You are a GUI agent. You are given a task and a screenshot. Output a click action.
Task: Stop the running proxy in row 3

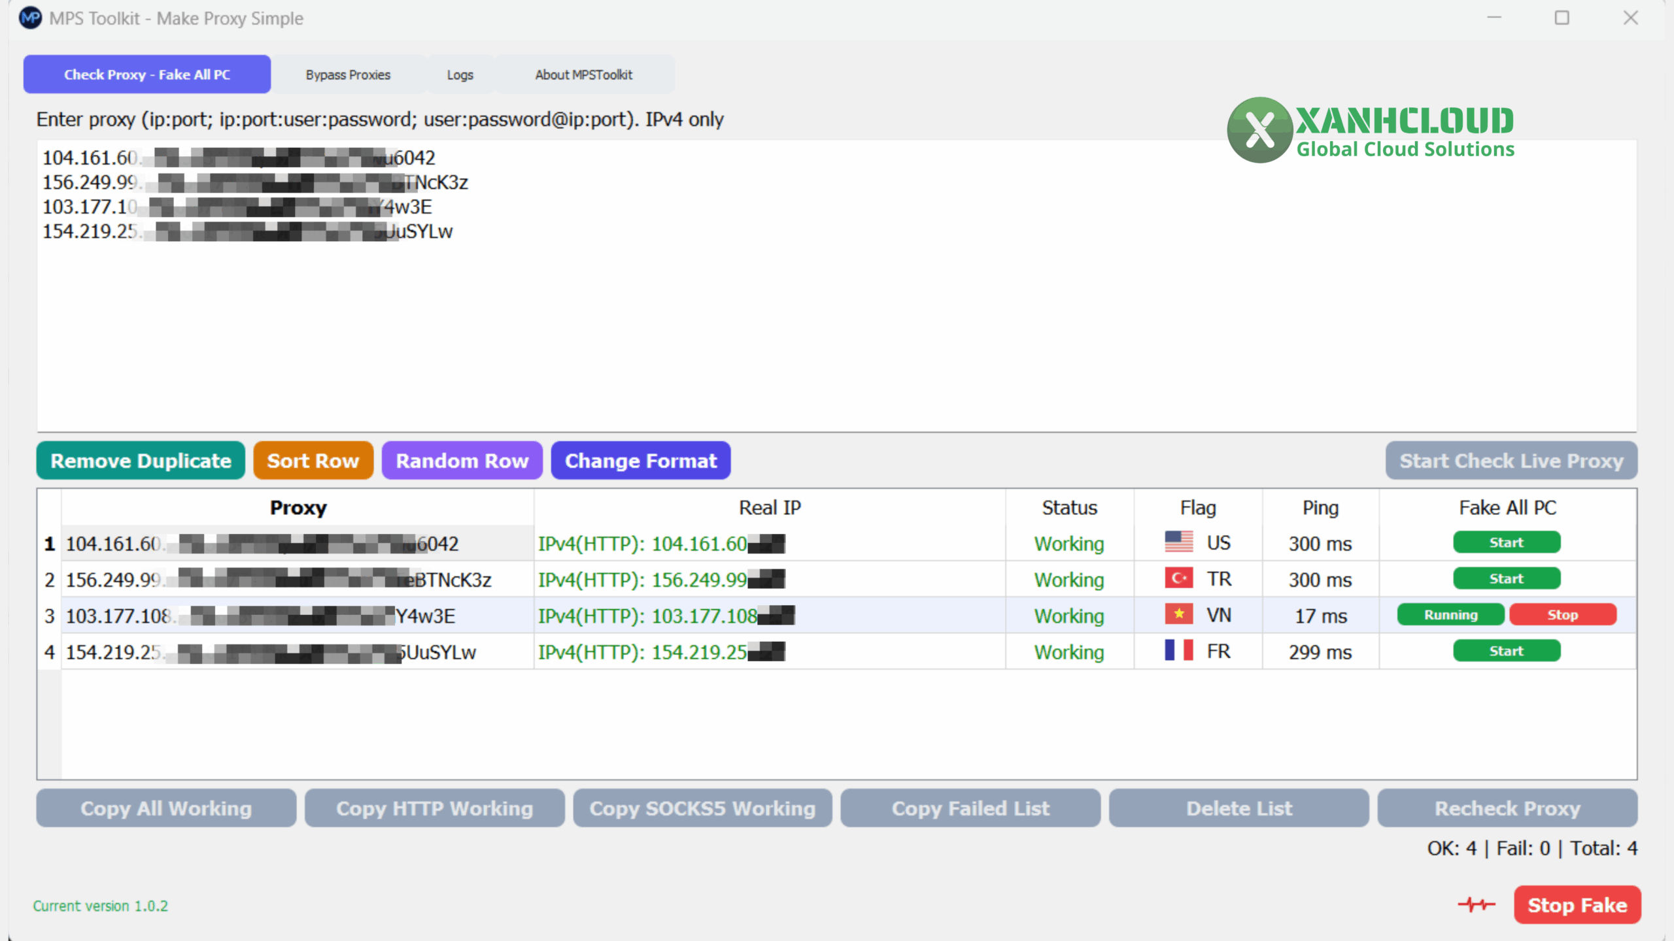(1562, 615)
